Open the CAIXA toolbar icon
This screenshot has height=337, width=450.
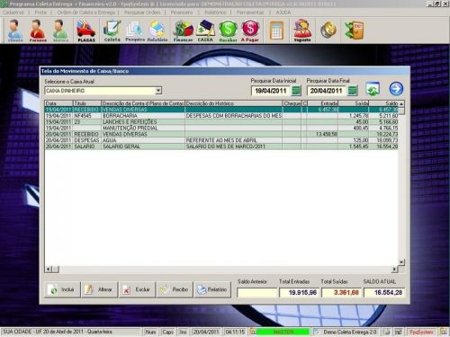tap(205, 31)
